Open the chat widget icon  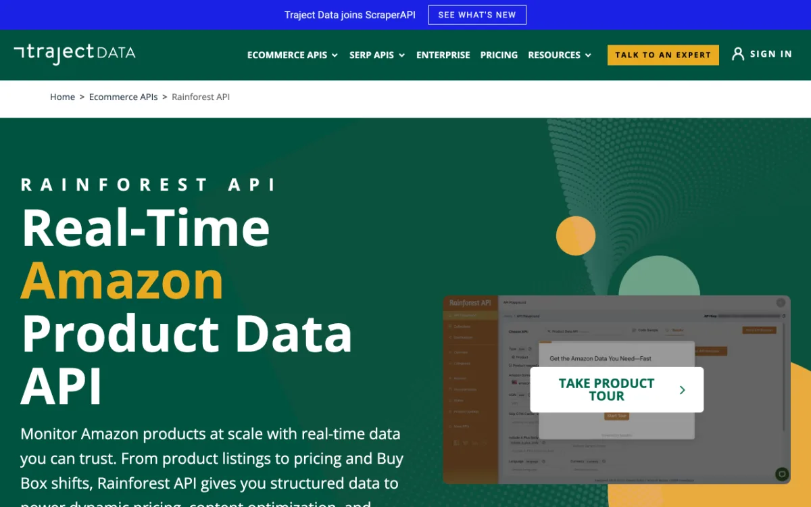coord(782,474)
